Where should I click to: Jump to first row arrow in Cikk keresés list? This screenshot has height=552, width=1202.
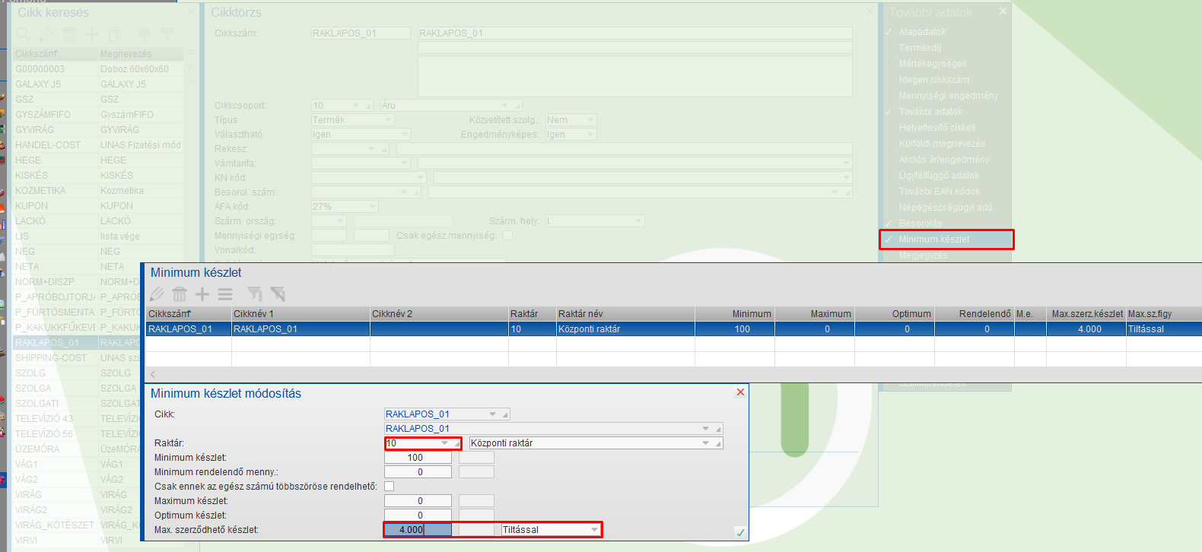(191, 54)
